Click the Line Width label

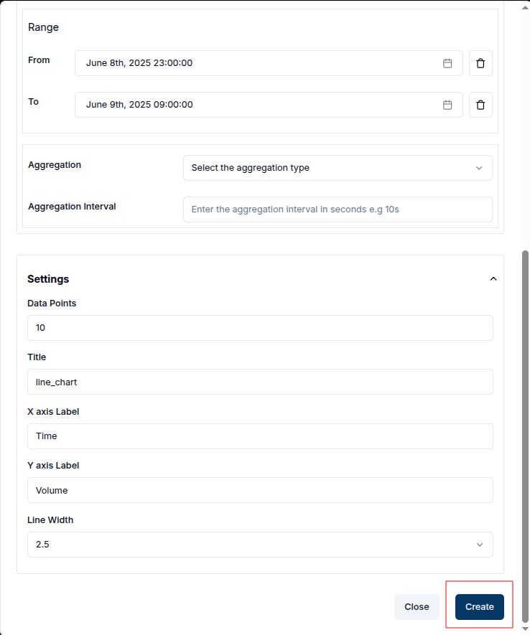[50, 520]
